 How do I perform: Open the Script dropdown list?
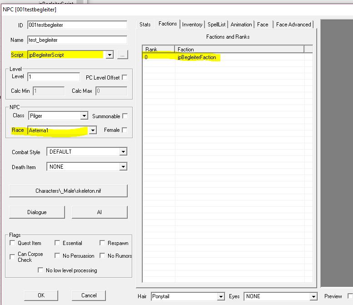[109, 55]
